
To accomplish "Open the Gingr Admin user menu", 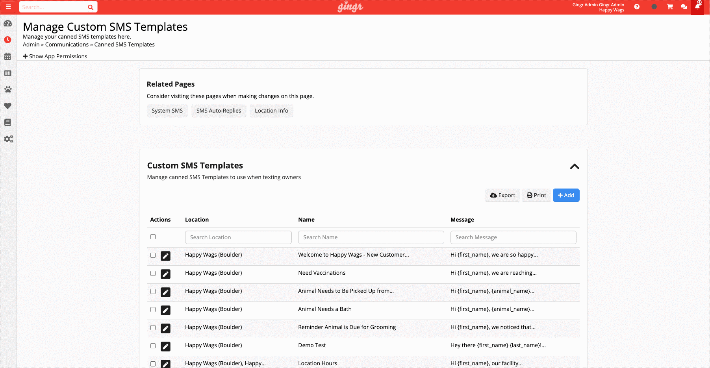I will click(x=598, y=7).
